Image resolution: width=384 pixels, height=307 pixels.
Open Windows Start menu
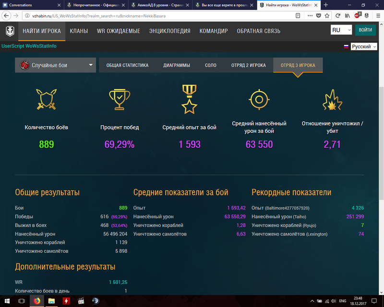click(x=7, y=301)
